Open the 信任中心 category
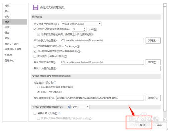Image resolution: width=169 pixels, height=131 pixels. (x=9, y=60)
